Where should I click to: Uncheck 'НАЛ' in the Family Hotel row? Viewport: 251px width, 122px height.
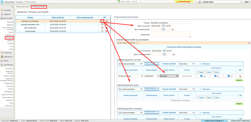[201, 76]
